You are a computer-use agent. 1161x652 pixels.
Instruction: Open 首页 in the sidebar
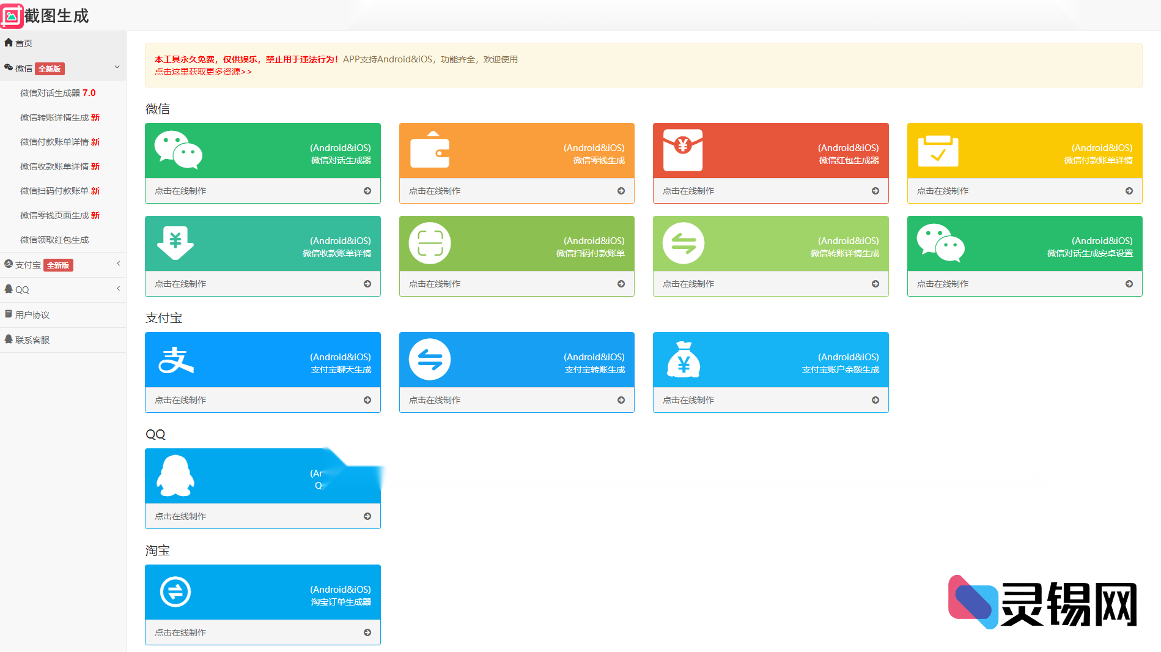(x=24, y=43)
